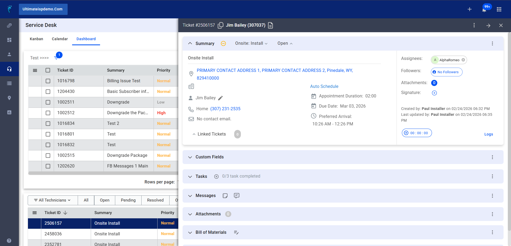
Task: Add a task with plus icon
Action: pyautogui.click(x=216, y=177)
